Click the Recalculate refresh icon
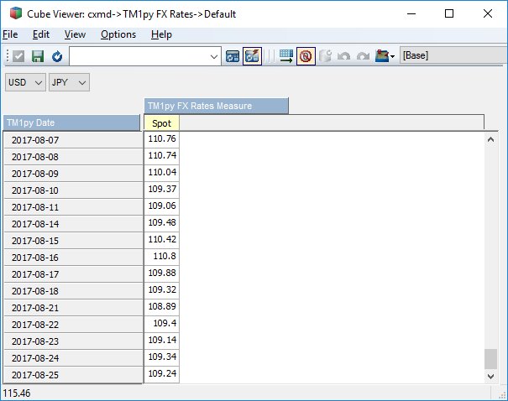508x401 pixels. (x=56, y=56)
